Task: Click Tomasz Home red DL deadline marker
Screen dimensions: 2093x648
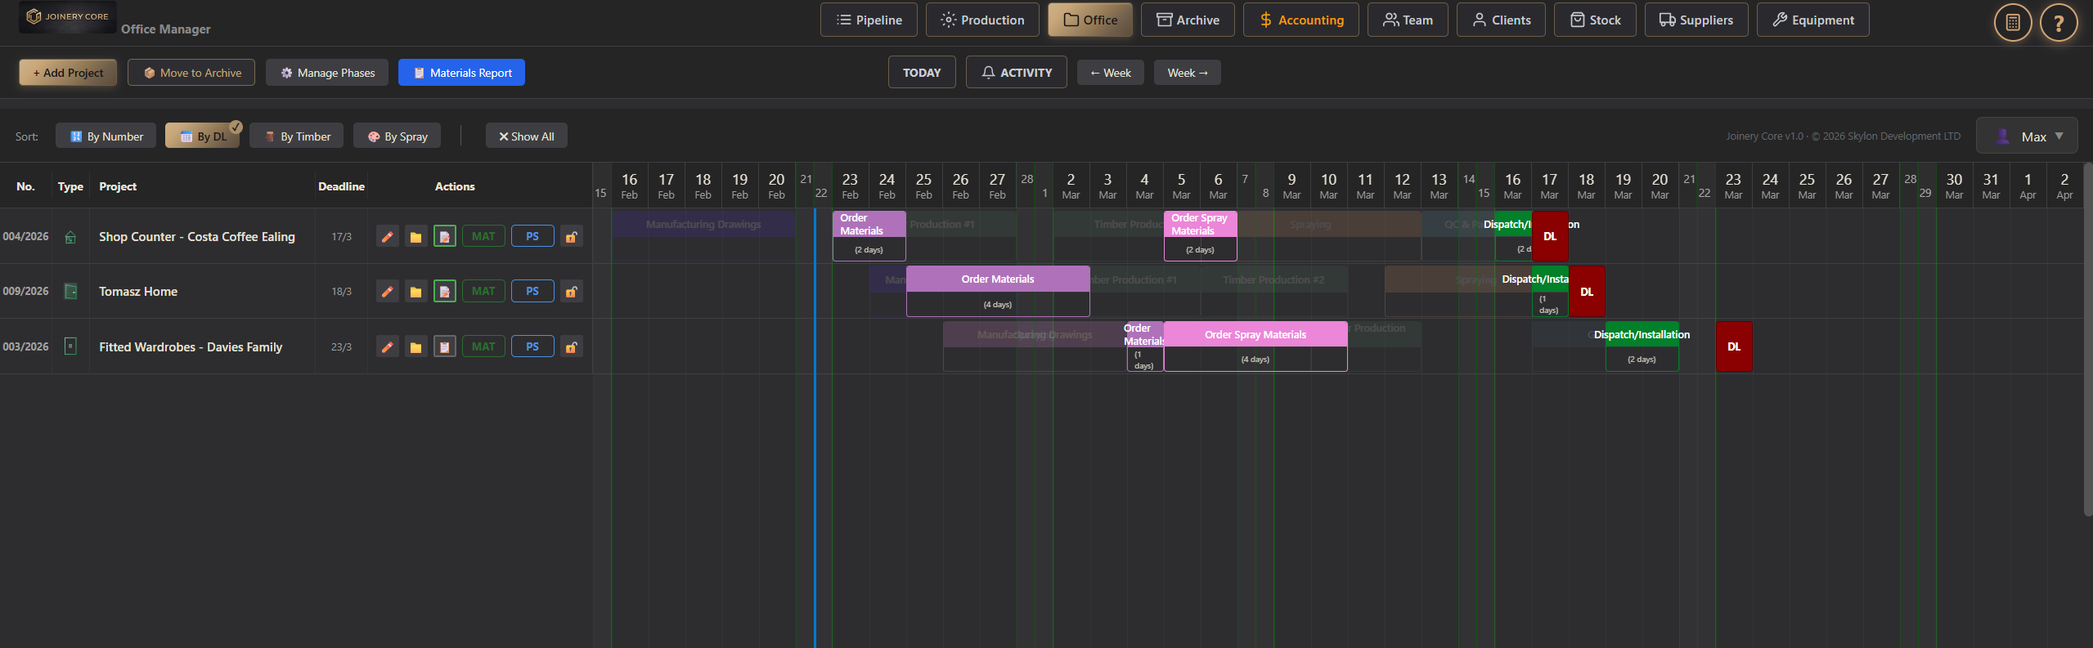Action: point(1587,292)
